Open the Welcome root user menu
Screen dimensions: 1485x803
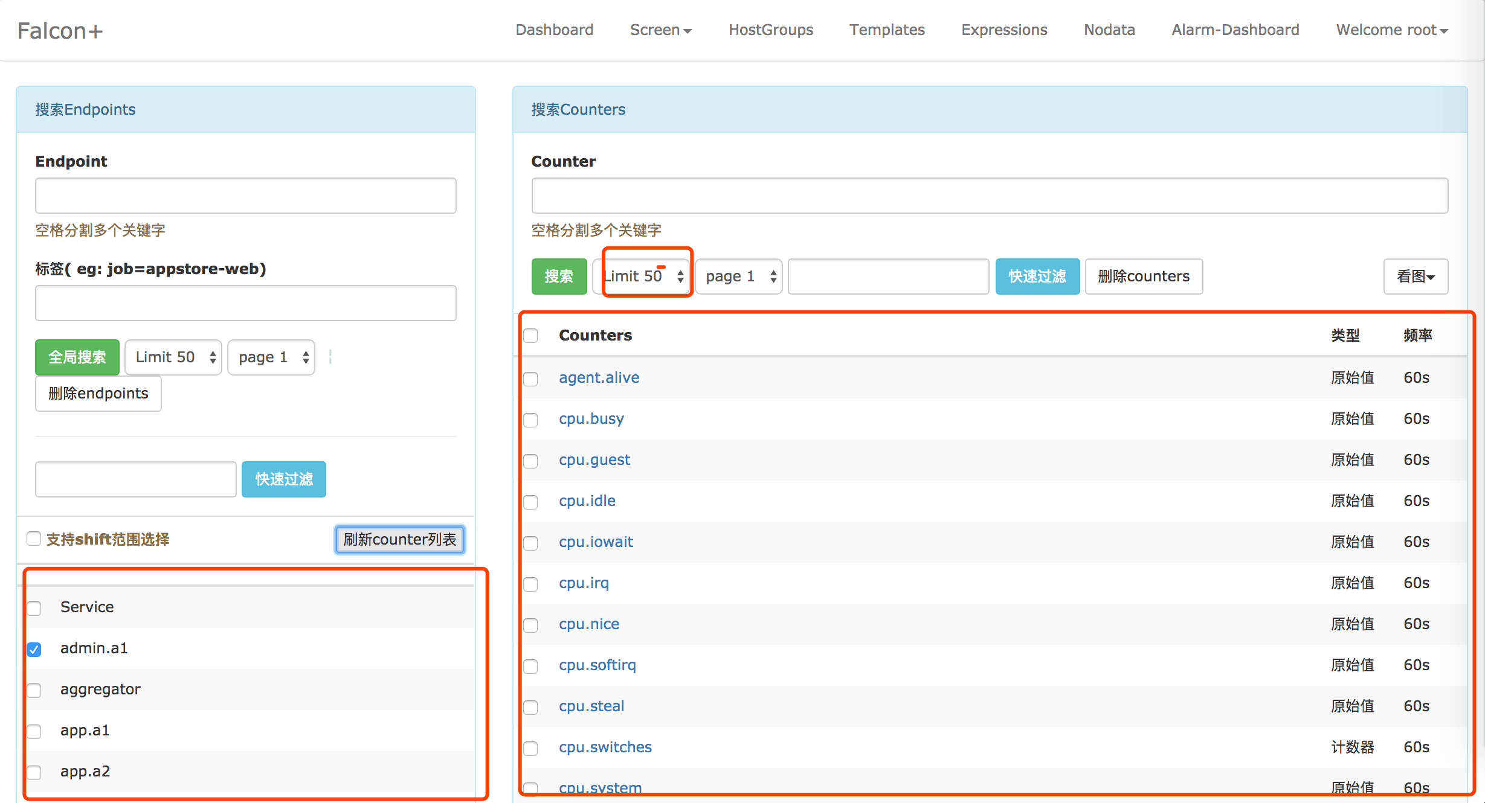coord(1391,30)
